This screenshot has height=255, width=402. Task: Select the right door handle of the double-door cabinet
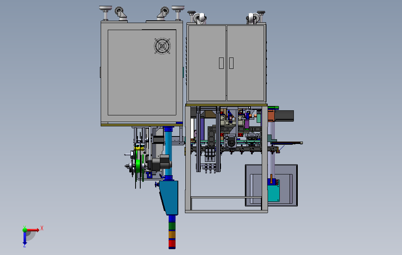231,63
